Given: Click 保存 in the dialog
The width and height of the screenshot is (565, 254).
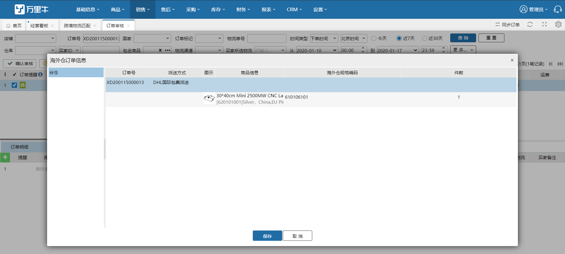Looking at the screenshot, I should click(267, 236).
